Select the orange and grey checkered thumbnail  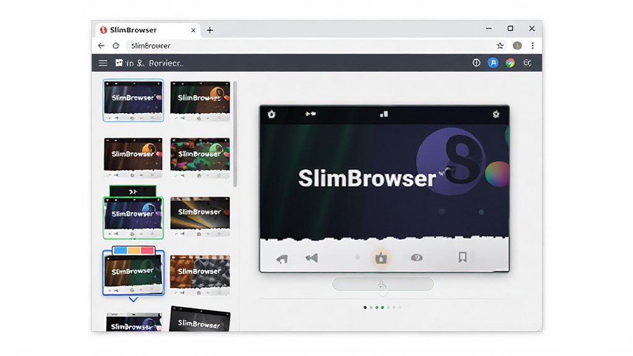coord(200,275)
